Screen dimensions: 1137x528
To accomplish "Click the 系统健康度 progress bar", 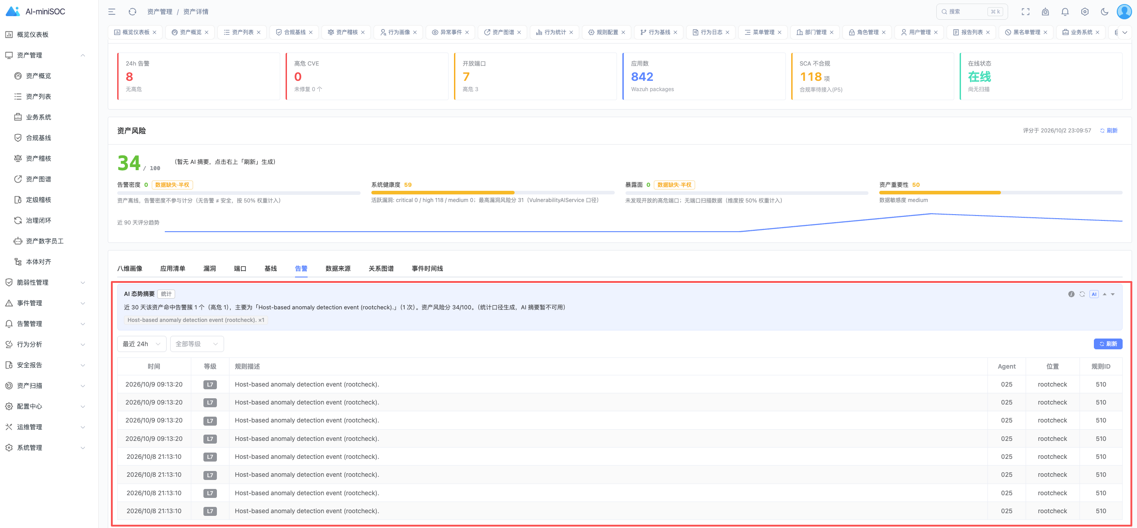I will (493, 193).
